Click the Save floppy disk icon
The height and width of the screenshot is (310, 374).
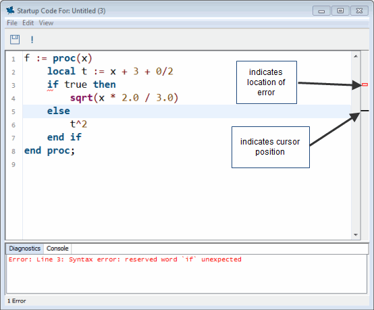pos(15,39)
